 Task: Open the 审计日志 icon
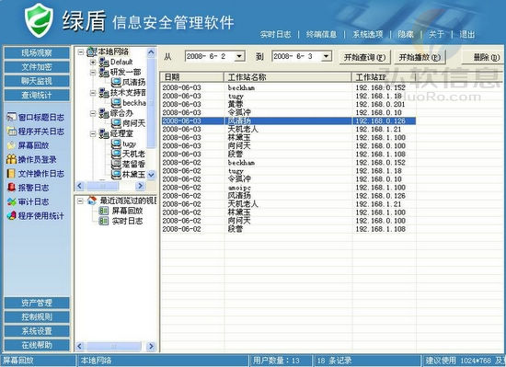[11, 201]
